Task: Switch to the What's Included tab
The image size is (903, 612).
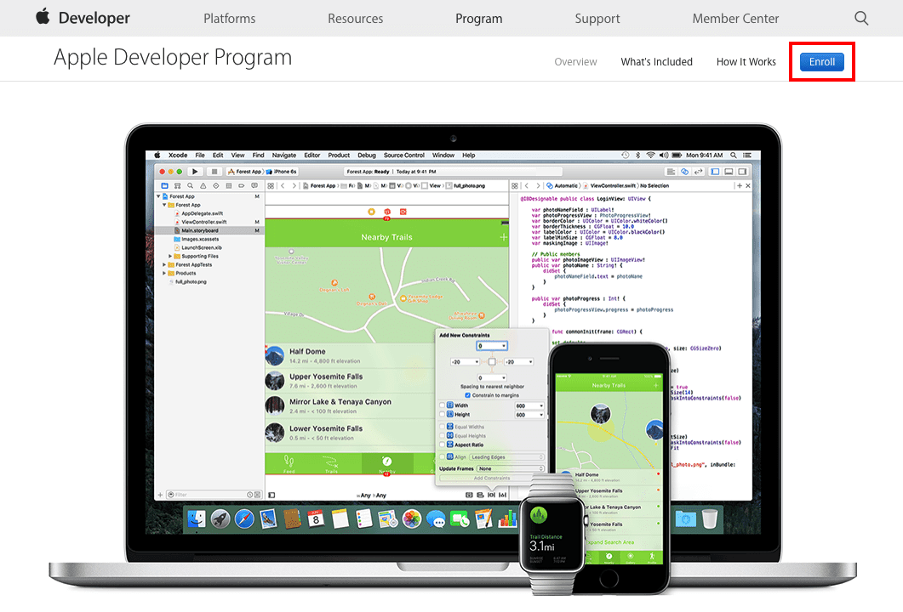Action: [x=656, y=61]
